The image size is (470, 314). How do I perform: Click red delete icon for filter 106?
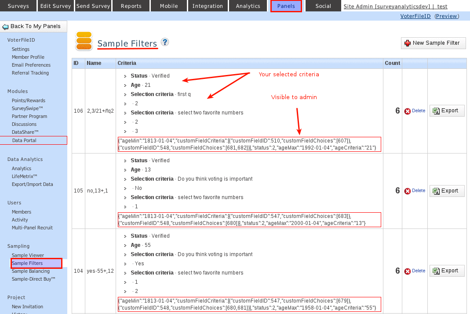coord(408,111)
